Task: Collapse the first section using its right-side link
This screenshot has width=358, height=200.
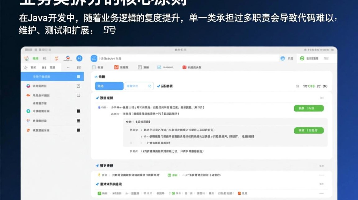Action: (x=322, y=98)
